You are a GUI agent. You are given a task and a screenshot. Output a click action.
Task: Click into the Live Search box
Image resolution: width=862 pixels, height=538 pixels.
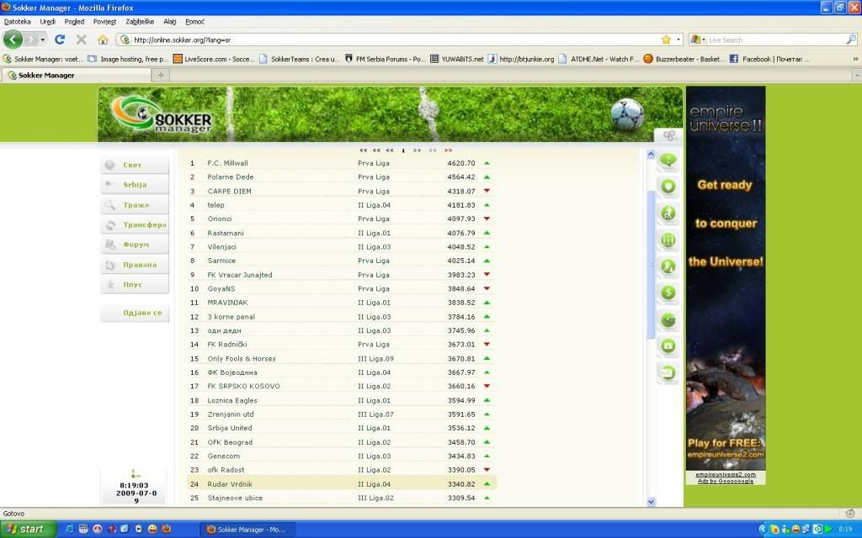click(775, 40)
